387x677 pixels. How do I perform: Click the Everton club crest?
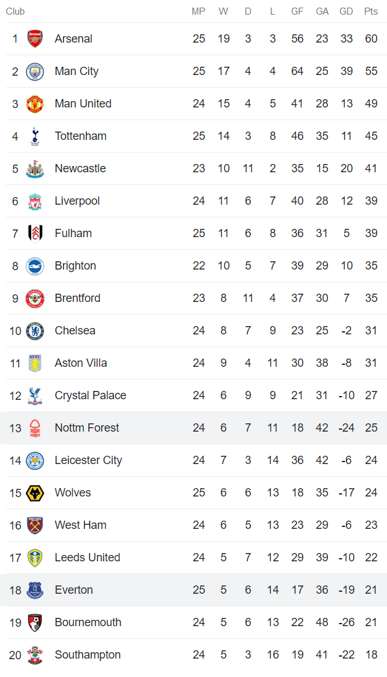pyautogui.click(x=35, y=590)
